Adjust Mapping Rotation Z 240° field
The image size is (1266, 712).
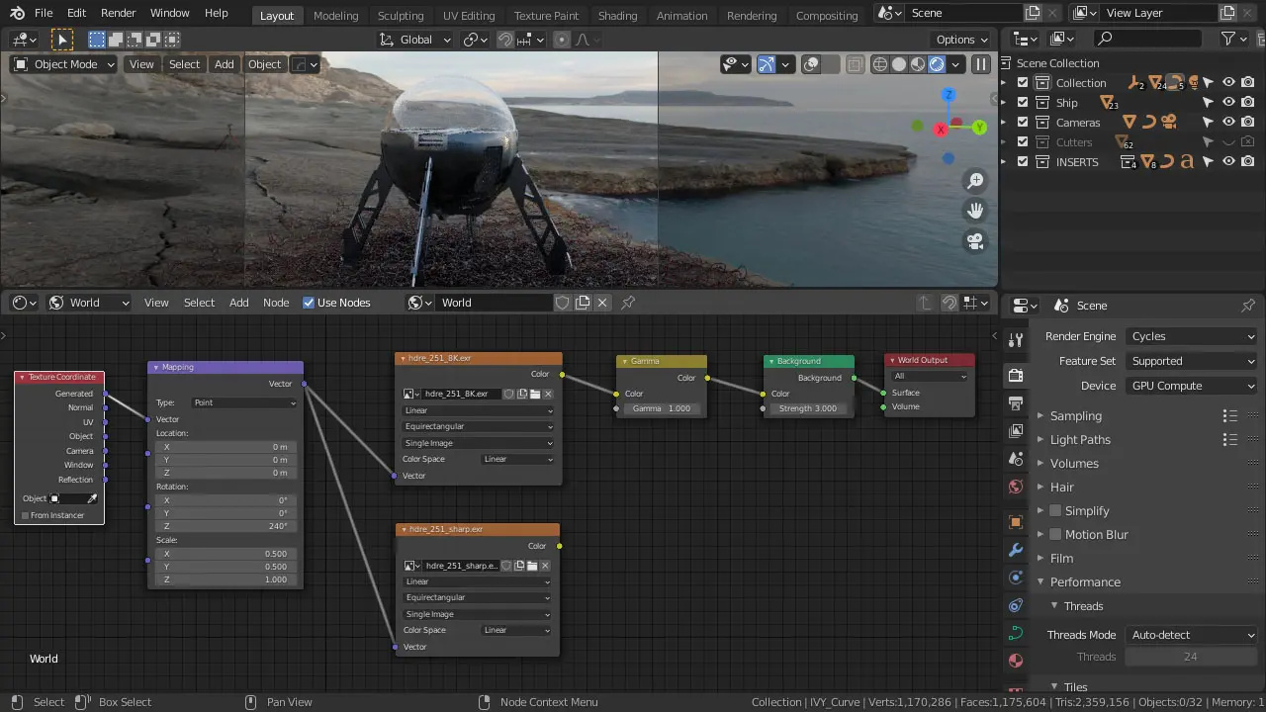point(226,526)
